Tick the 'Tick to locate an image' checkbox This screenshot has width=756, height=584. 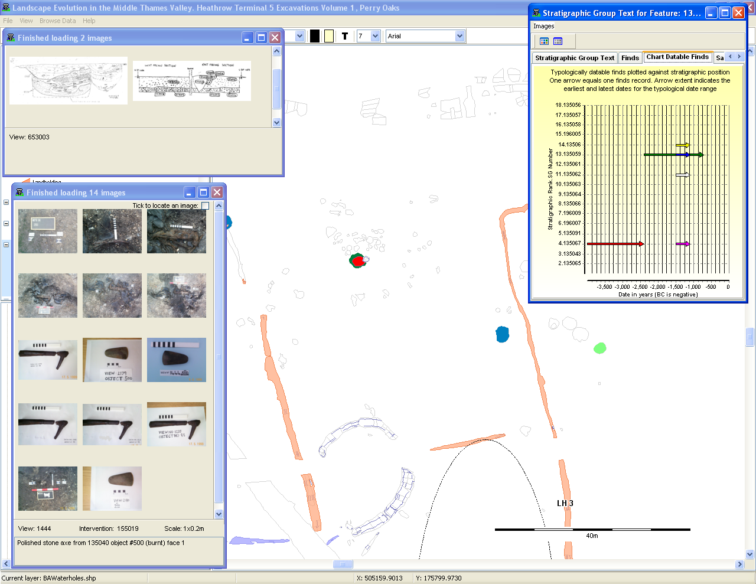tap(205, 205)
